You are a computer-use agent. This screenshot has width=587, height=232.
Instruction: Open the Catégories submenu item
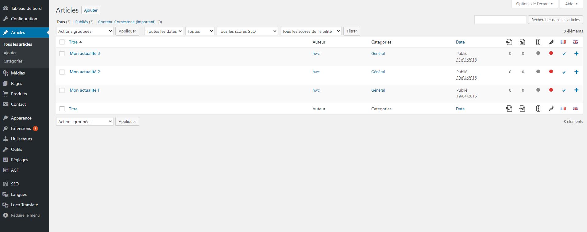13,61
